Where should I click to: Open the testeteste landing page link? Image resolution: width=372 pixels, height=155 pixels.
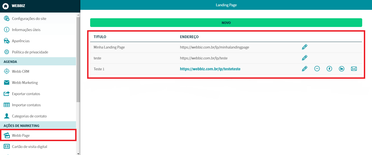[210, 69]
